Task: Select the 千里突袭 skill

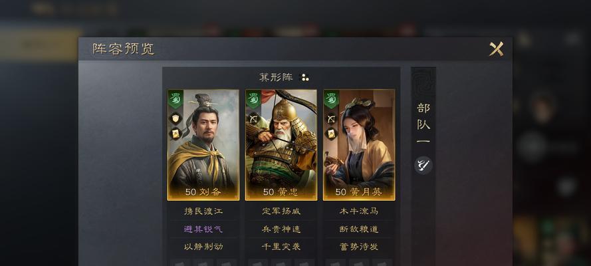Action: point(281,247)
